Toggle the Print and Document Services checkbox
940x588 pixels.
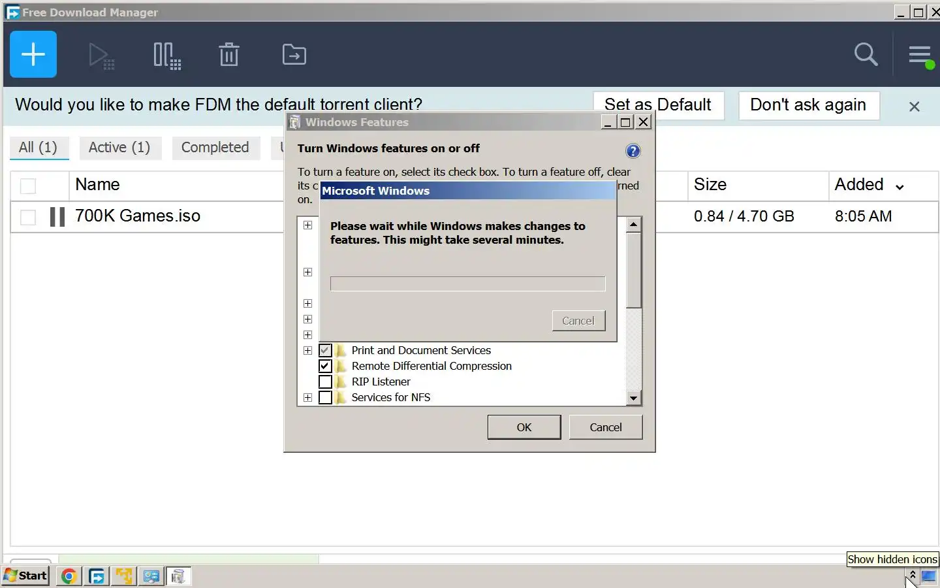tap(325, 350)
